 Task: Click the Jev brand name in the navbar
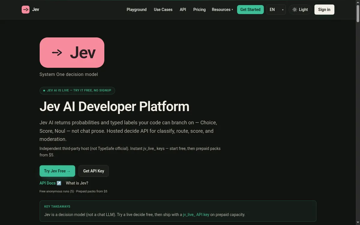(x=36, y=10)
